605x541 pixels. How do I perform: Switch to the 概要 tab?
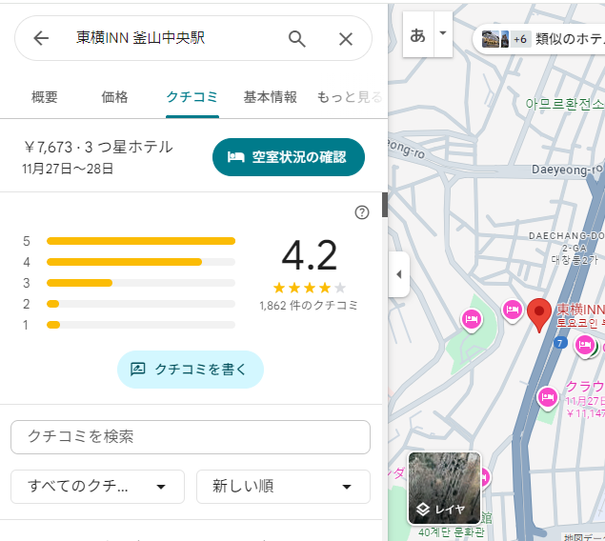[45, 97]
